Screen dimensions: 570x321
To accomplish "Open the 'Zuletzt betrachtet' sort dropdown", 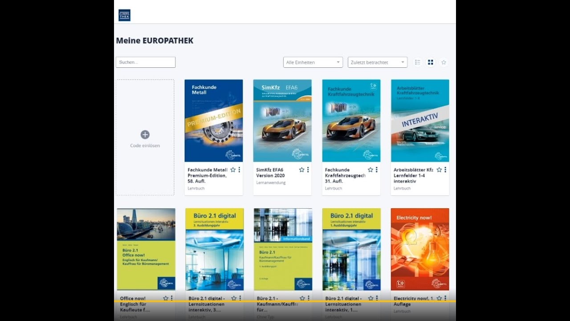I will pyautogui.click(x=378, y=62).
